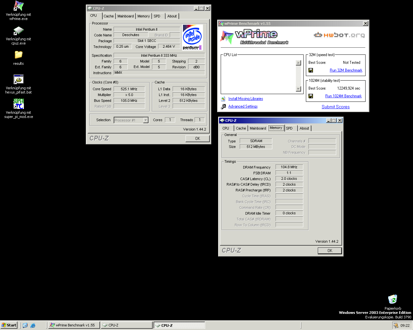Click the Install Missing Libraries link

tap(246, 99)
